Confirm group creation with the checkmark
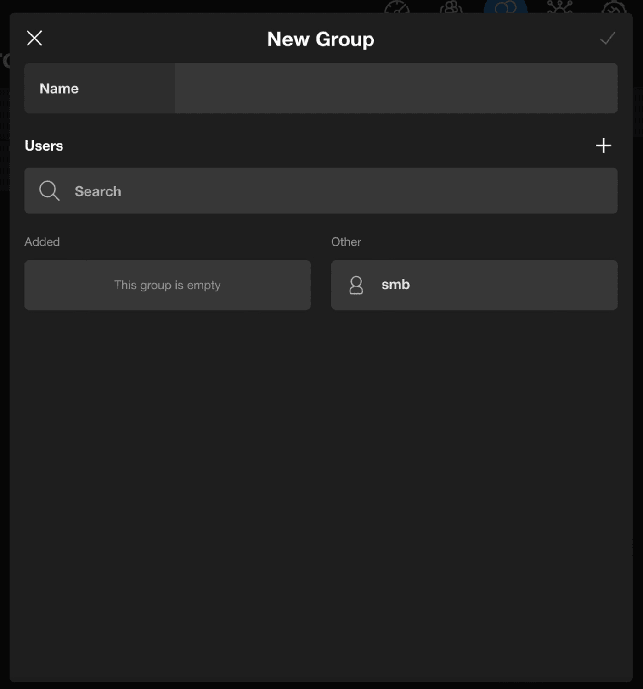Screen dimensions: 643x689 click(607, 39)
